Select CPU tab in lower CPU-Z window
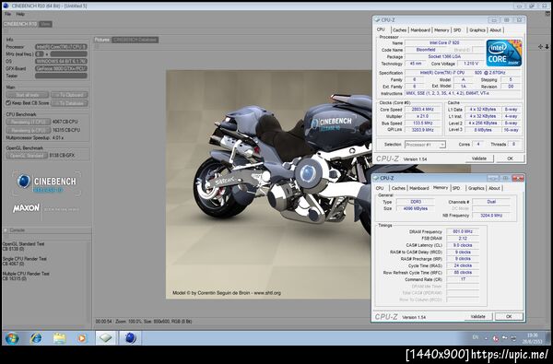 [380, 188]
